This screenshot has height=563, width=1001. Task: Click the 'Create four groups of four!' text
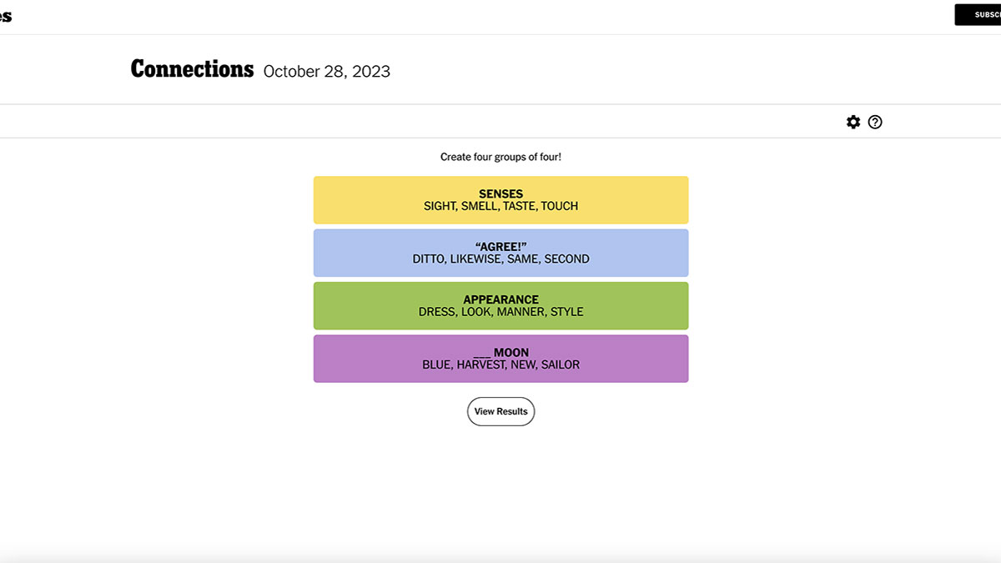(x=500, y=157)
